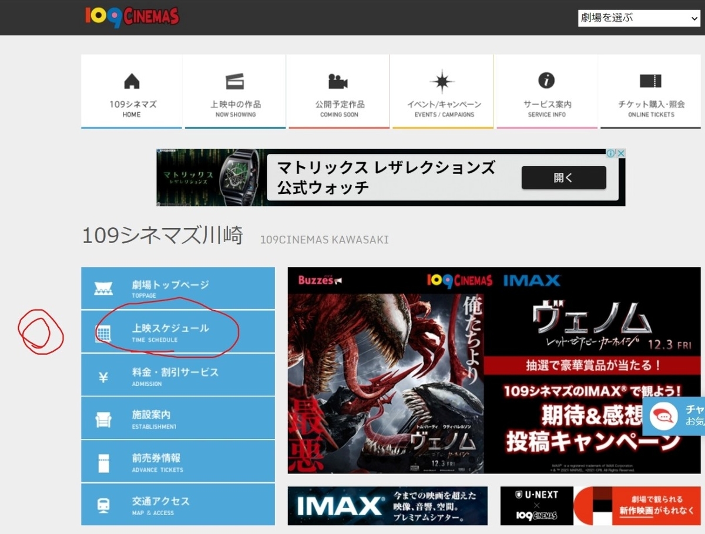
Task: Open イベント/キャンペーン menu label
Action: click(x=444, y=109)
